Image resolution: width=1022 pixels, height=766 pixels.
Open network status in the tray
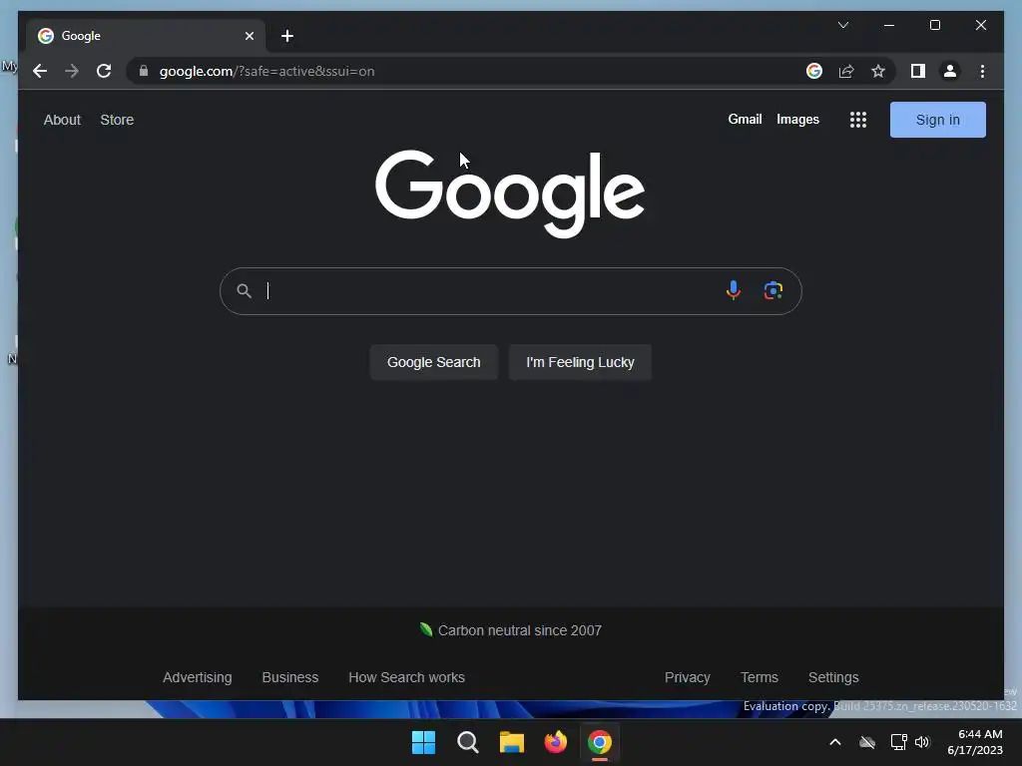(898, 742)
